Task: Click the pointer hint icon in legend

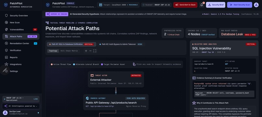Action: (x=134, y=64)
